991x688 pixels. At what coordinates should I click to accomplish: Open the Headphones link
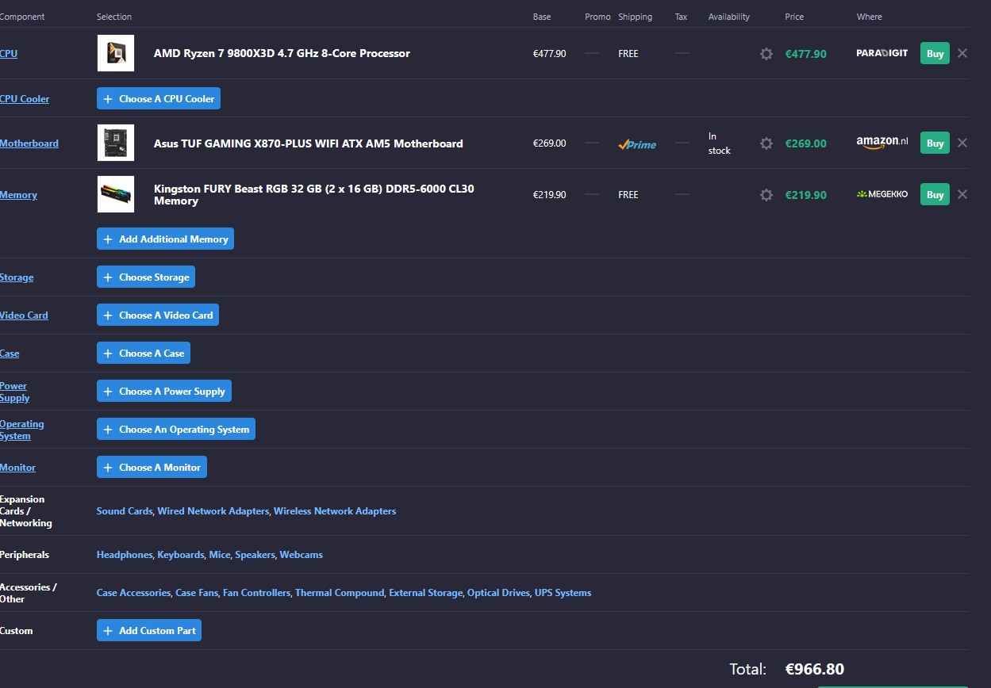pyautogui.click(x=124, y=555)
